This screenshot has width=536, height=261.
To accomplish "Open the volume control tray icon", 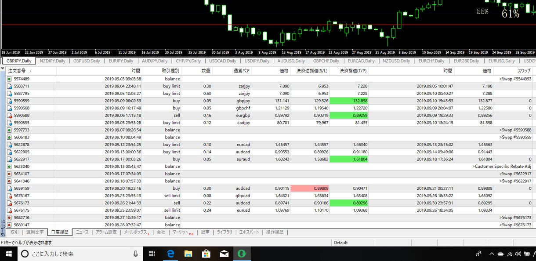I will click(x=518, y=254).
